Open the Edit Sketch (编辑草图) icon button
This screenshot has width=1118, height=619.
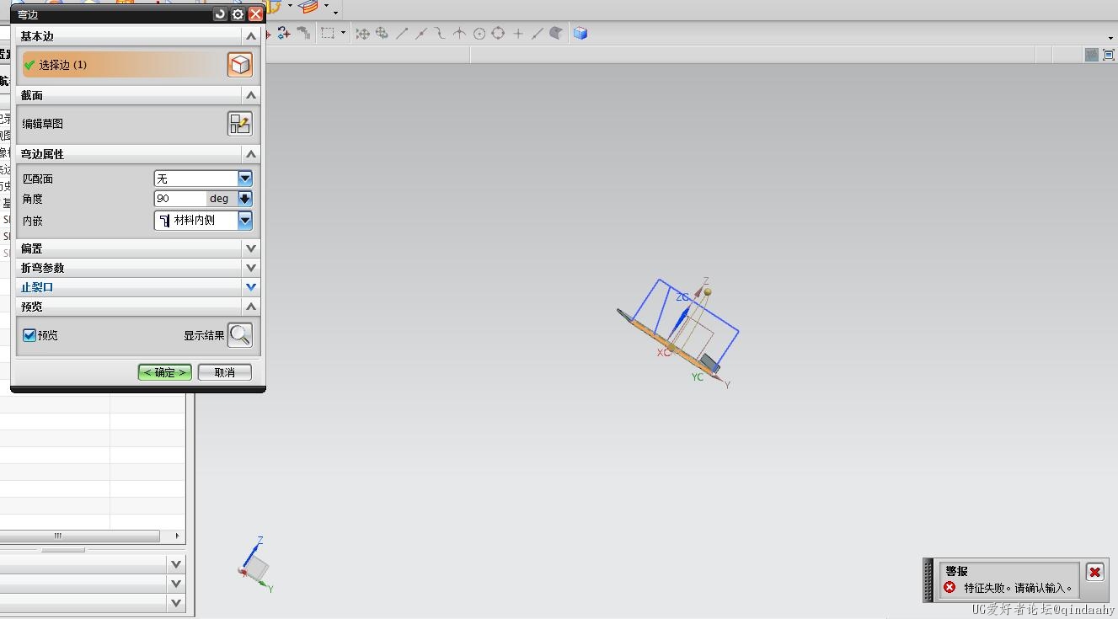pos(240,124)
